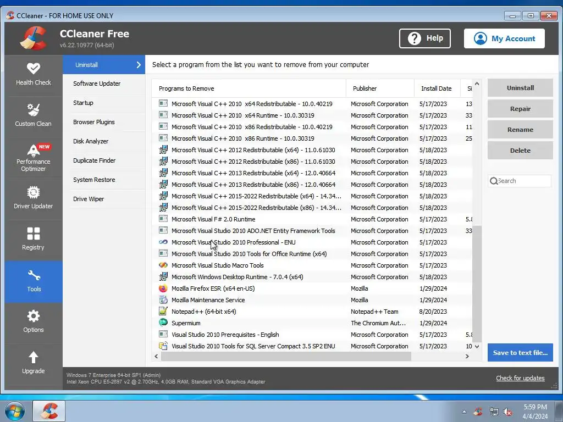563x422 pixels.
Task: Click the CCleaner logo in the header
Action: coord(34,38)
